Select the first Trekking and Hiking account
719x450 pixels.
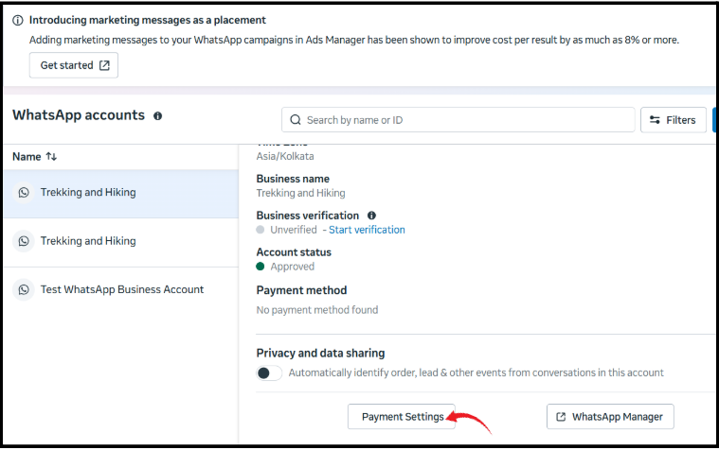121,194
